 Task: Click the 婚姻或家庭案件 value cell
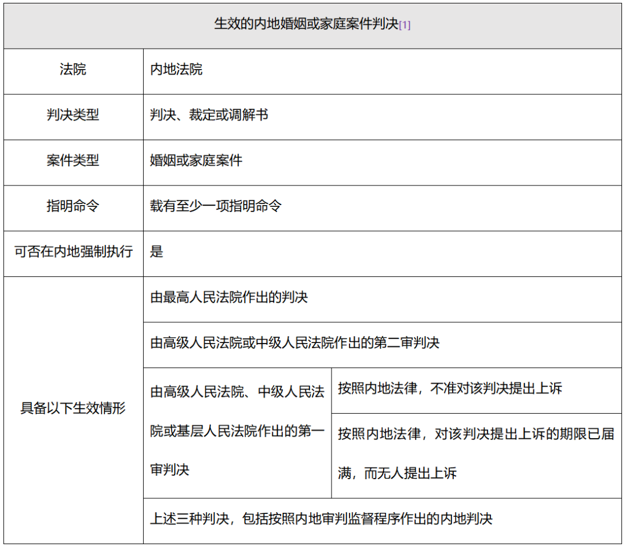(x=383, y=162)
